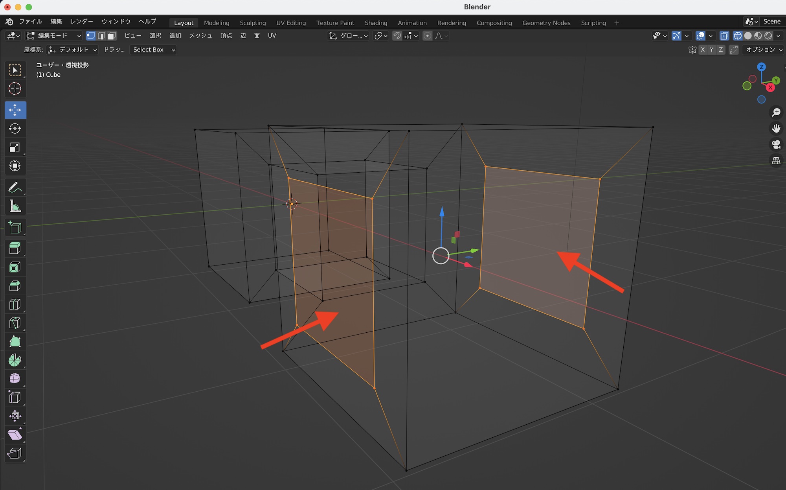The height and width of the screenshot is (490, 786).
Task: Select the Measure tool
Action: pyautogui.click(x=15, y=206)
